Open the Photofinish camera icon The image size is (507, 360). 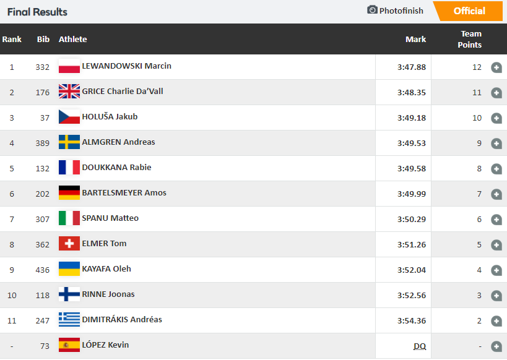click(372, 10)
